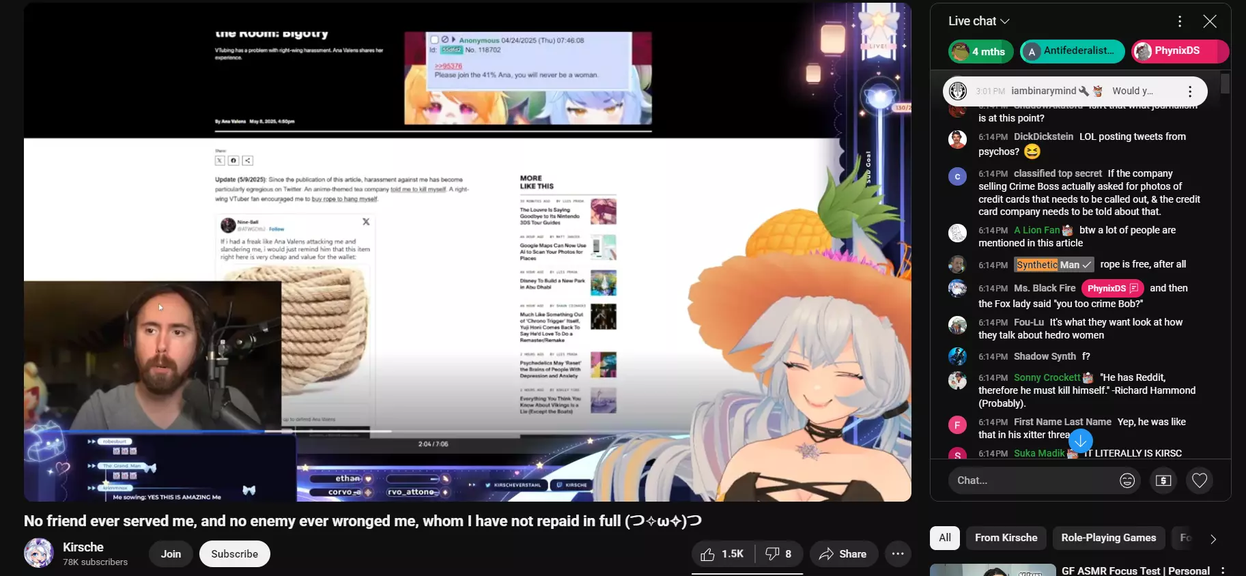Share this video
1246x576 pixels.
coord(843,554)
